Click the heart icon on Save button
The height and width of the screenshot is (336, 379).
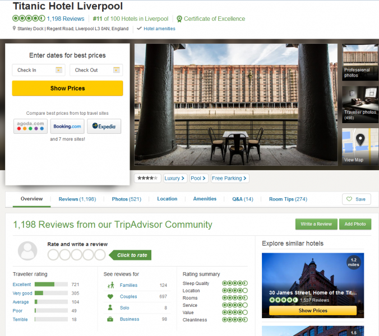[349, 199]
